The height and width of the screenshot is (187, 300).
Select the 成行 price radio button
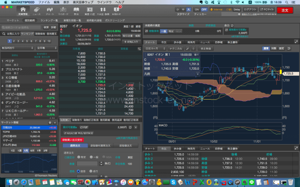coord(90,171)
